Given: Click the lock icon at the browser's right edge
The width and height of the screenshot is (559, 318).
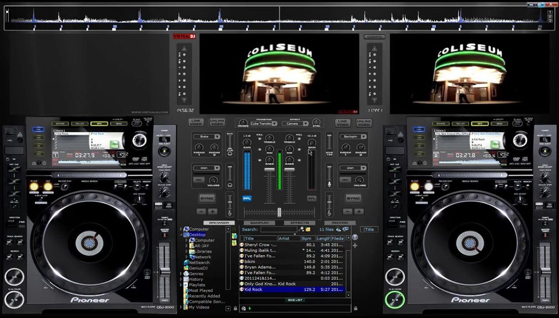Looking at the screenshot, I should tap(355, 308).
